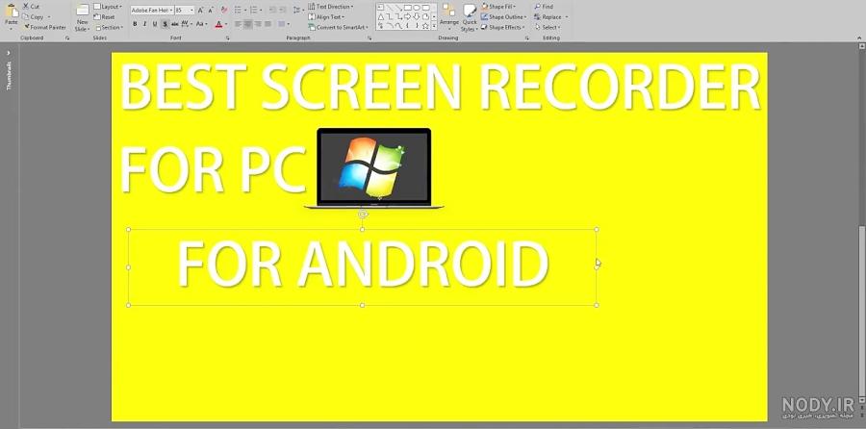
Task: Select the down arrow shape
Action: [417, 17]
